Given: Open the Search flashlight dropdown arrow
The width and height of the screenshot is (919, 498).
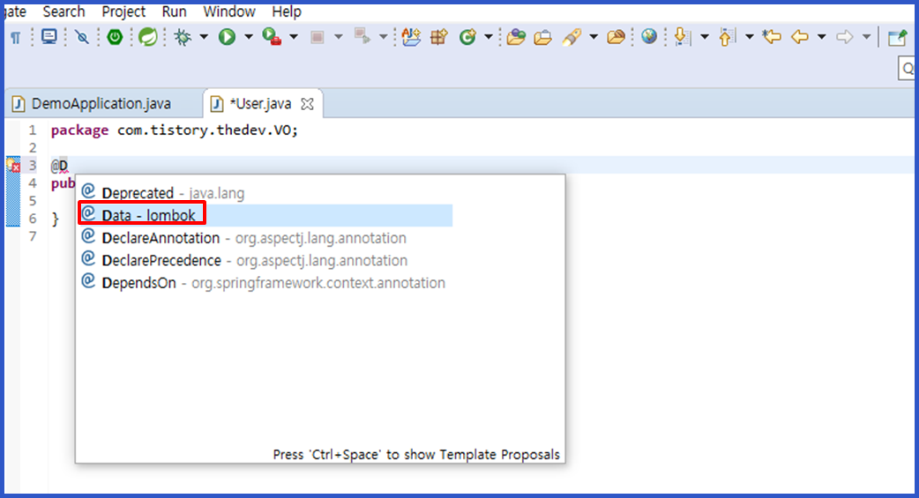Looking at the screenshot, I should 594,37.
